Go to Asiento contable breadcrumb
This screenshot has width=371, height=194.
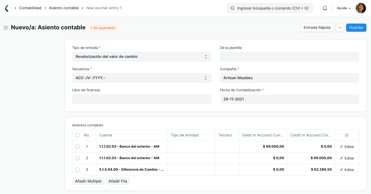pos(64,8)
